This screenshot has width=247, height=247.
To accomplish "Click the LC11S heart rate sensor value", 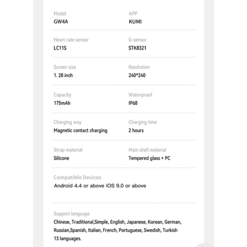I will [60, 48].
